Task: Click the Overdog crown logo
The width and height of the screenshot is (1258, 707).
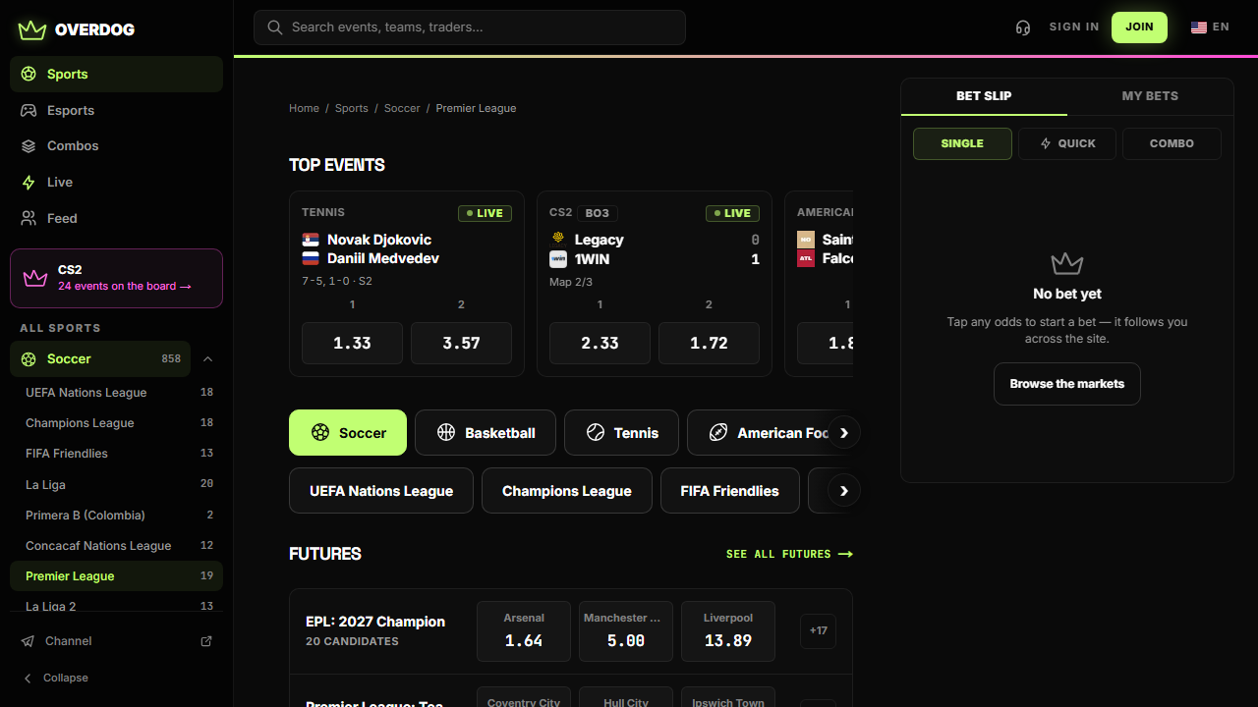Action: tap(32, 29)
